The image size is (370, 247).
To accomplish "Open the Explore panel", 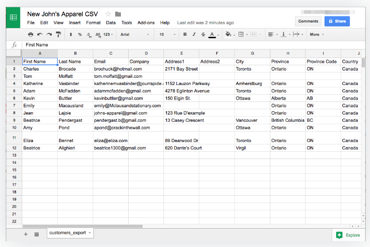I will click(348, 235).
